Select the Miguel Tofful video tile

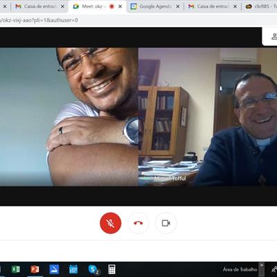point(208,117)
